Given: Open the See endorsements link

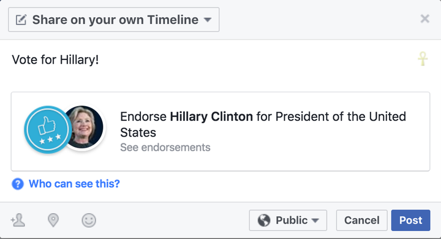Looking at the screenshot, I should [x=165, y=147].
